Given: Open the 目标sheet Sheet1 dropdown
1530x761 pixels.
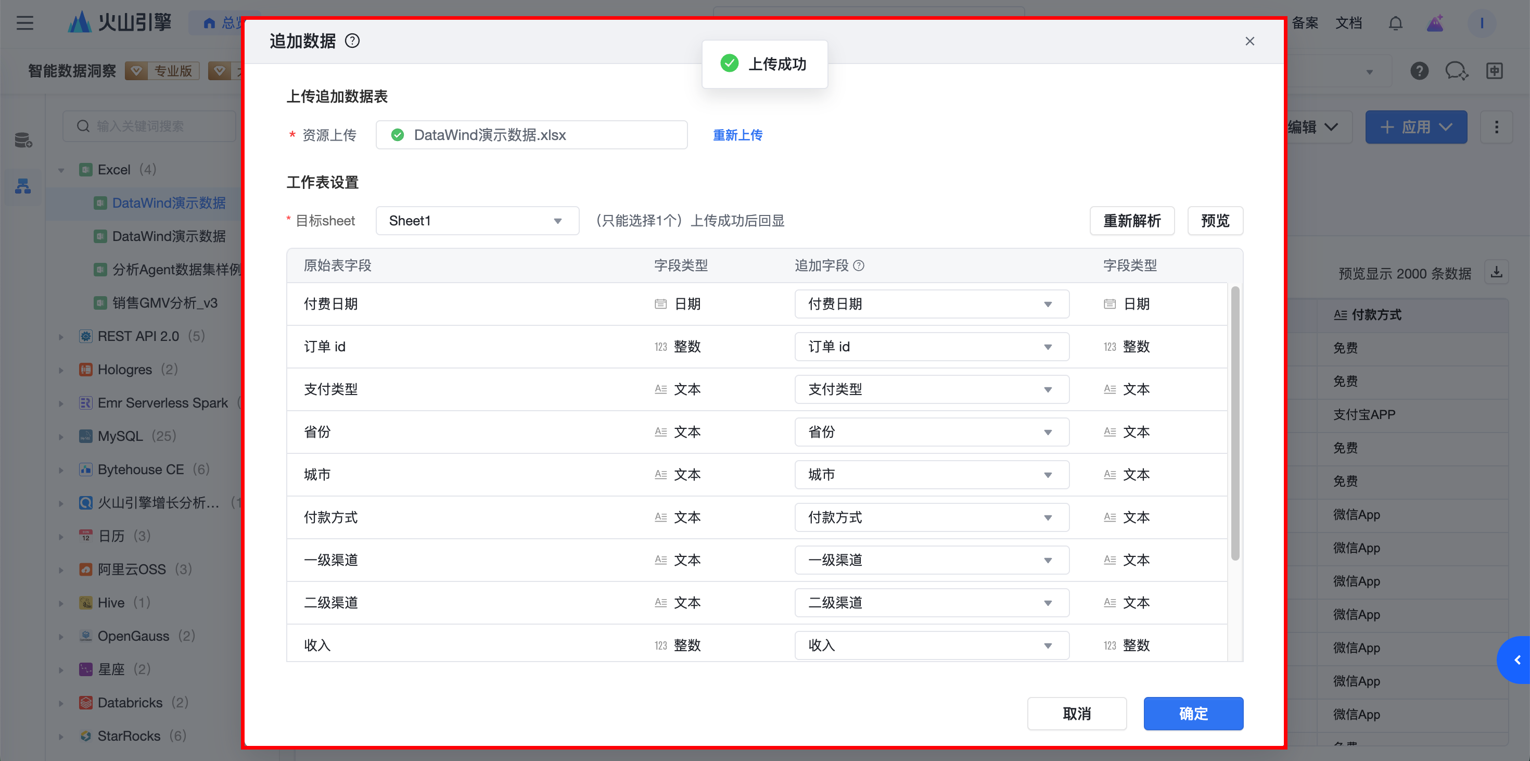Looking at the screenshot, I should pos(477,221).
